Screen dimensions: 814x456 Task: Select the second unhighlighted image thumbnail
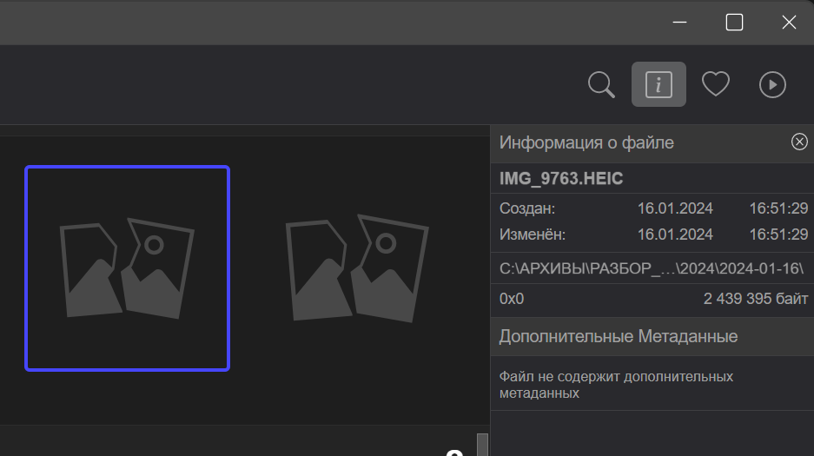(356, 268)
